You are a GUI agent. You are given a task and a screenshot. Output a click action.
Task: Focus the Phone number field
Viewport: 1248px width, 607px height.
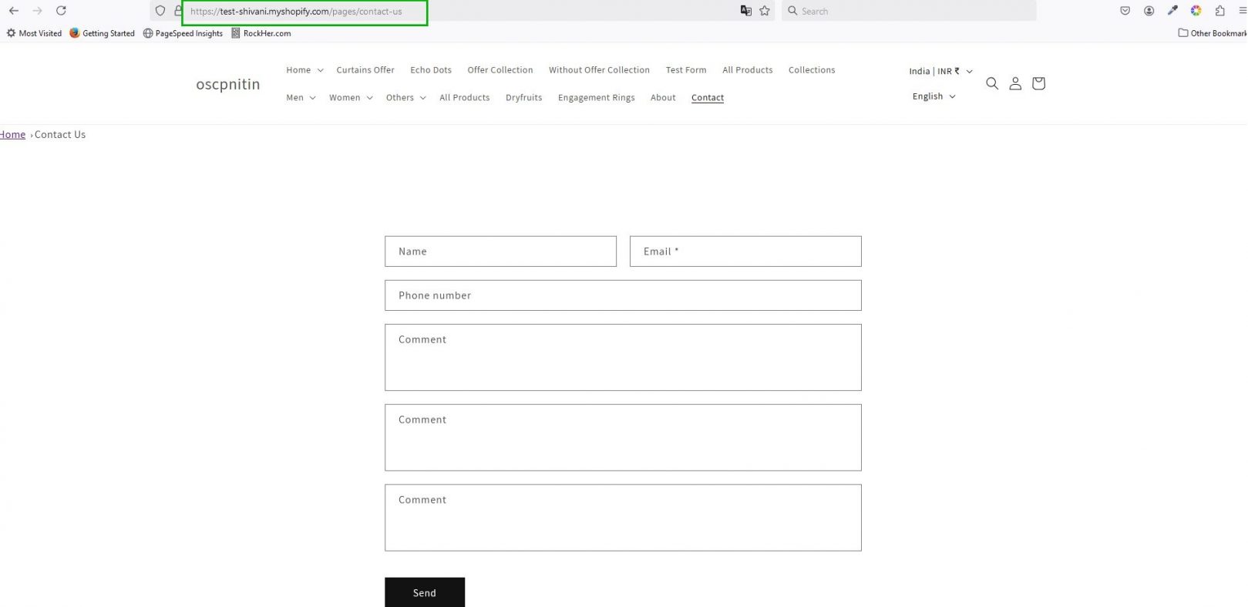[622, 295]
